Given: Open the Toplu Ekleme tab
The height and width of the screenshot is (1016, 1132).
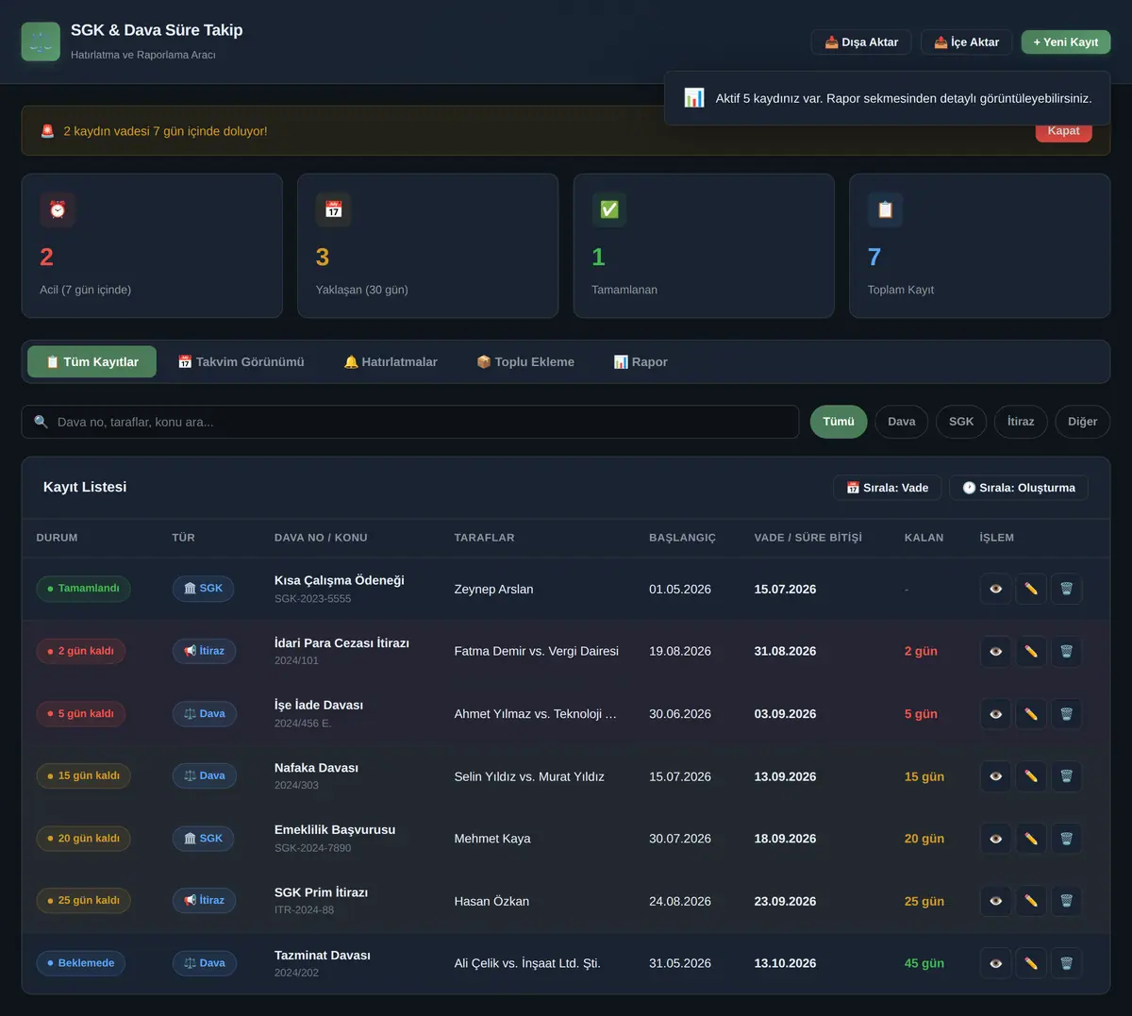Looking at the screenshot, I should (525, 362).
